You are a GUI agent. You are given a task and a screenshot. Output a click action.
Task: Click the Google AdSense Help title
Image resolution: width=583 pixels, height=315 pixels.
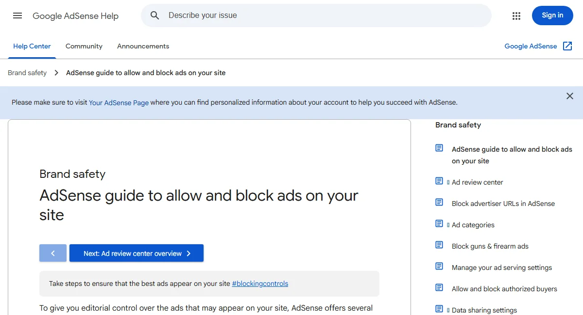[x=75, y=16]
